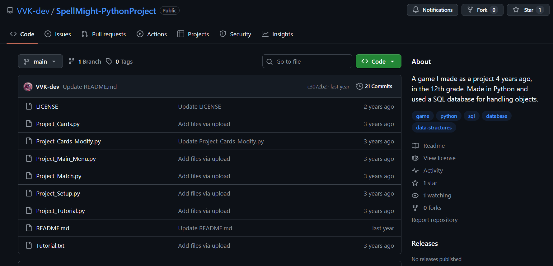Click the clock icon beside 21 Commits
This screenshot has height=266, width=553.
pos(359,86)
